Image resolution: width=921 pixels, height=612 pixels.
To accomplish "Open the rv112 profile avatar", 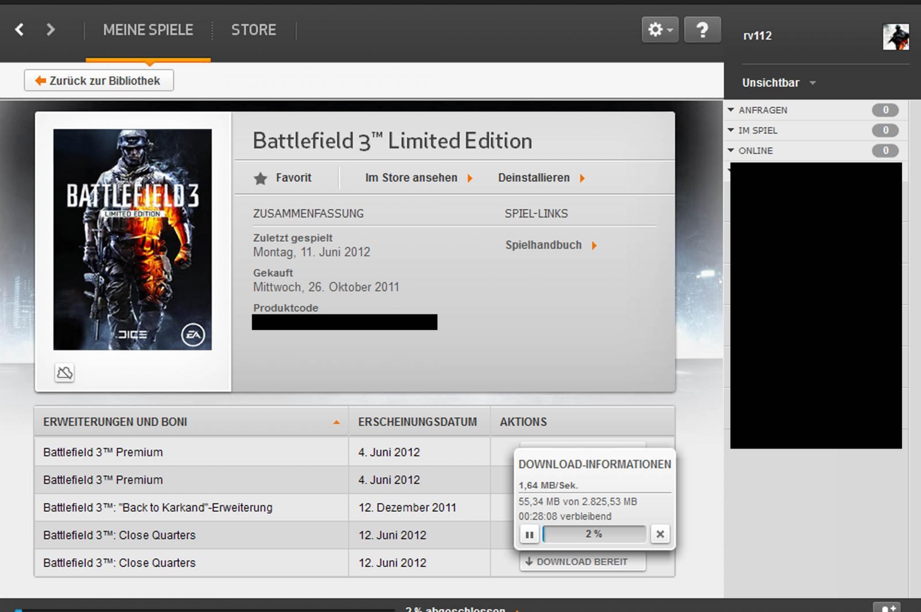I will point(896,37).
